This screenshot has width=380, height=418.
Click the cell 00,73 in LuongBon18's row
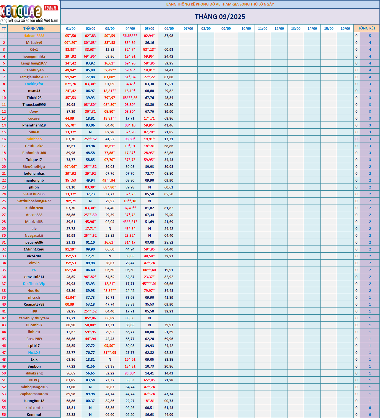[x=169, y=401]
